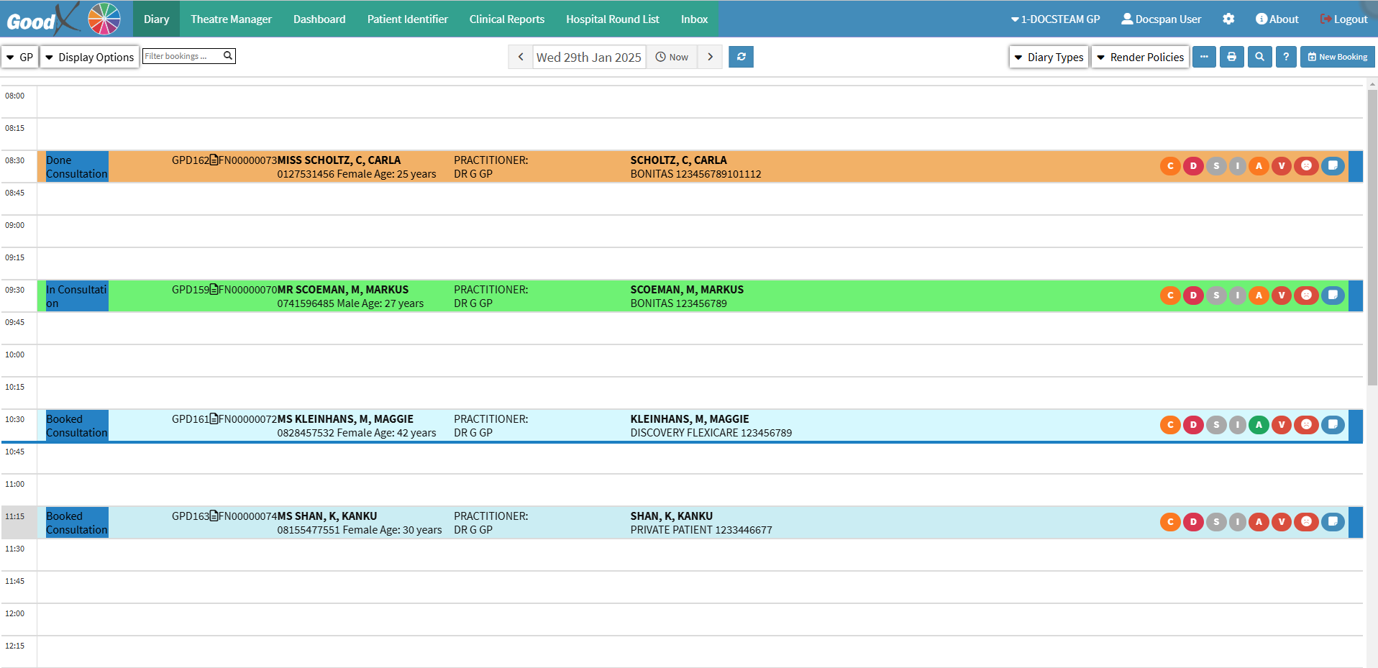This screenshot has height=668, width=1378.
Task: Open the settings gear in top bar
Action: click(x=1228, y=19)
